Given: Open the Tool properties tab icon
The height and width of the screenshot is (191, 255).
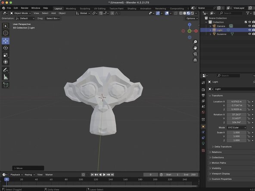Looking at the screenshot, I should point(203,83).
